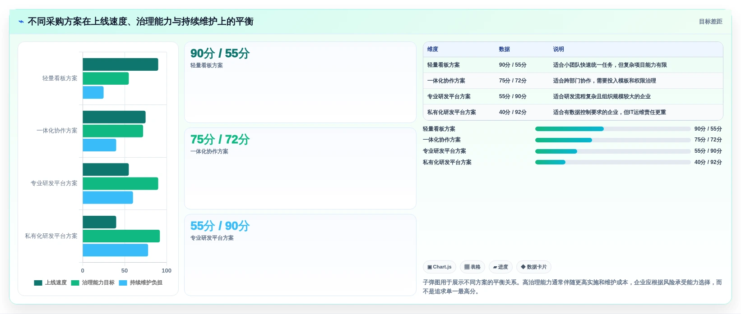The height and width of the screenshot is (314, 741).
Task: Click the 90分 / 55分 table cell
Action: (x=513, y=65)
